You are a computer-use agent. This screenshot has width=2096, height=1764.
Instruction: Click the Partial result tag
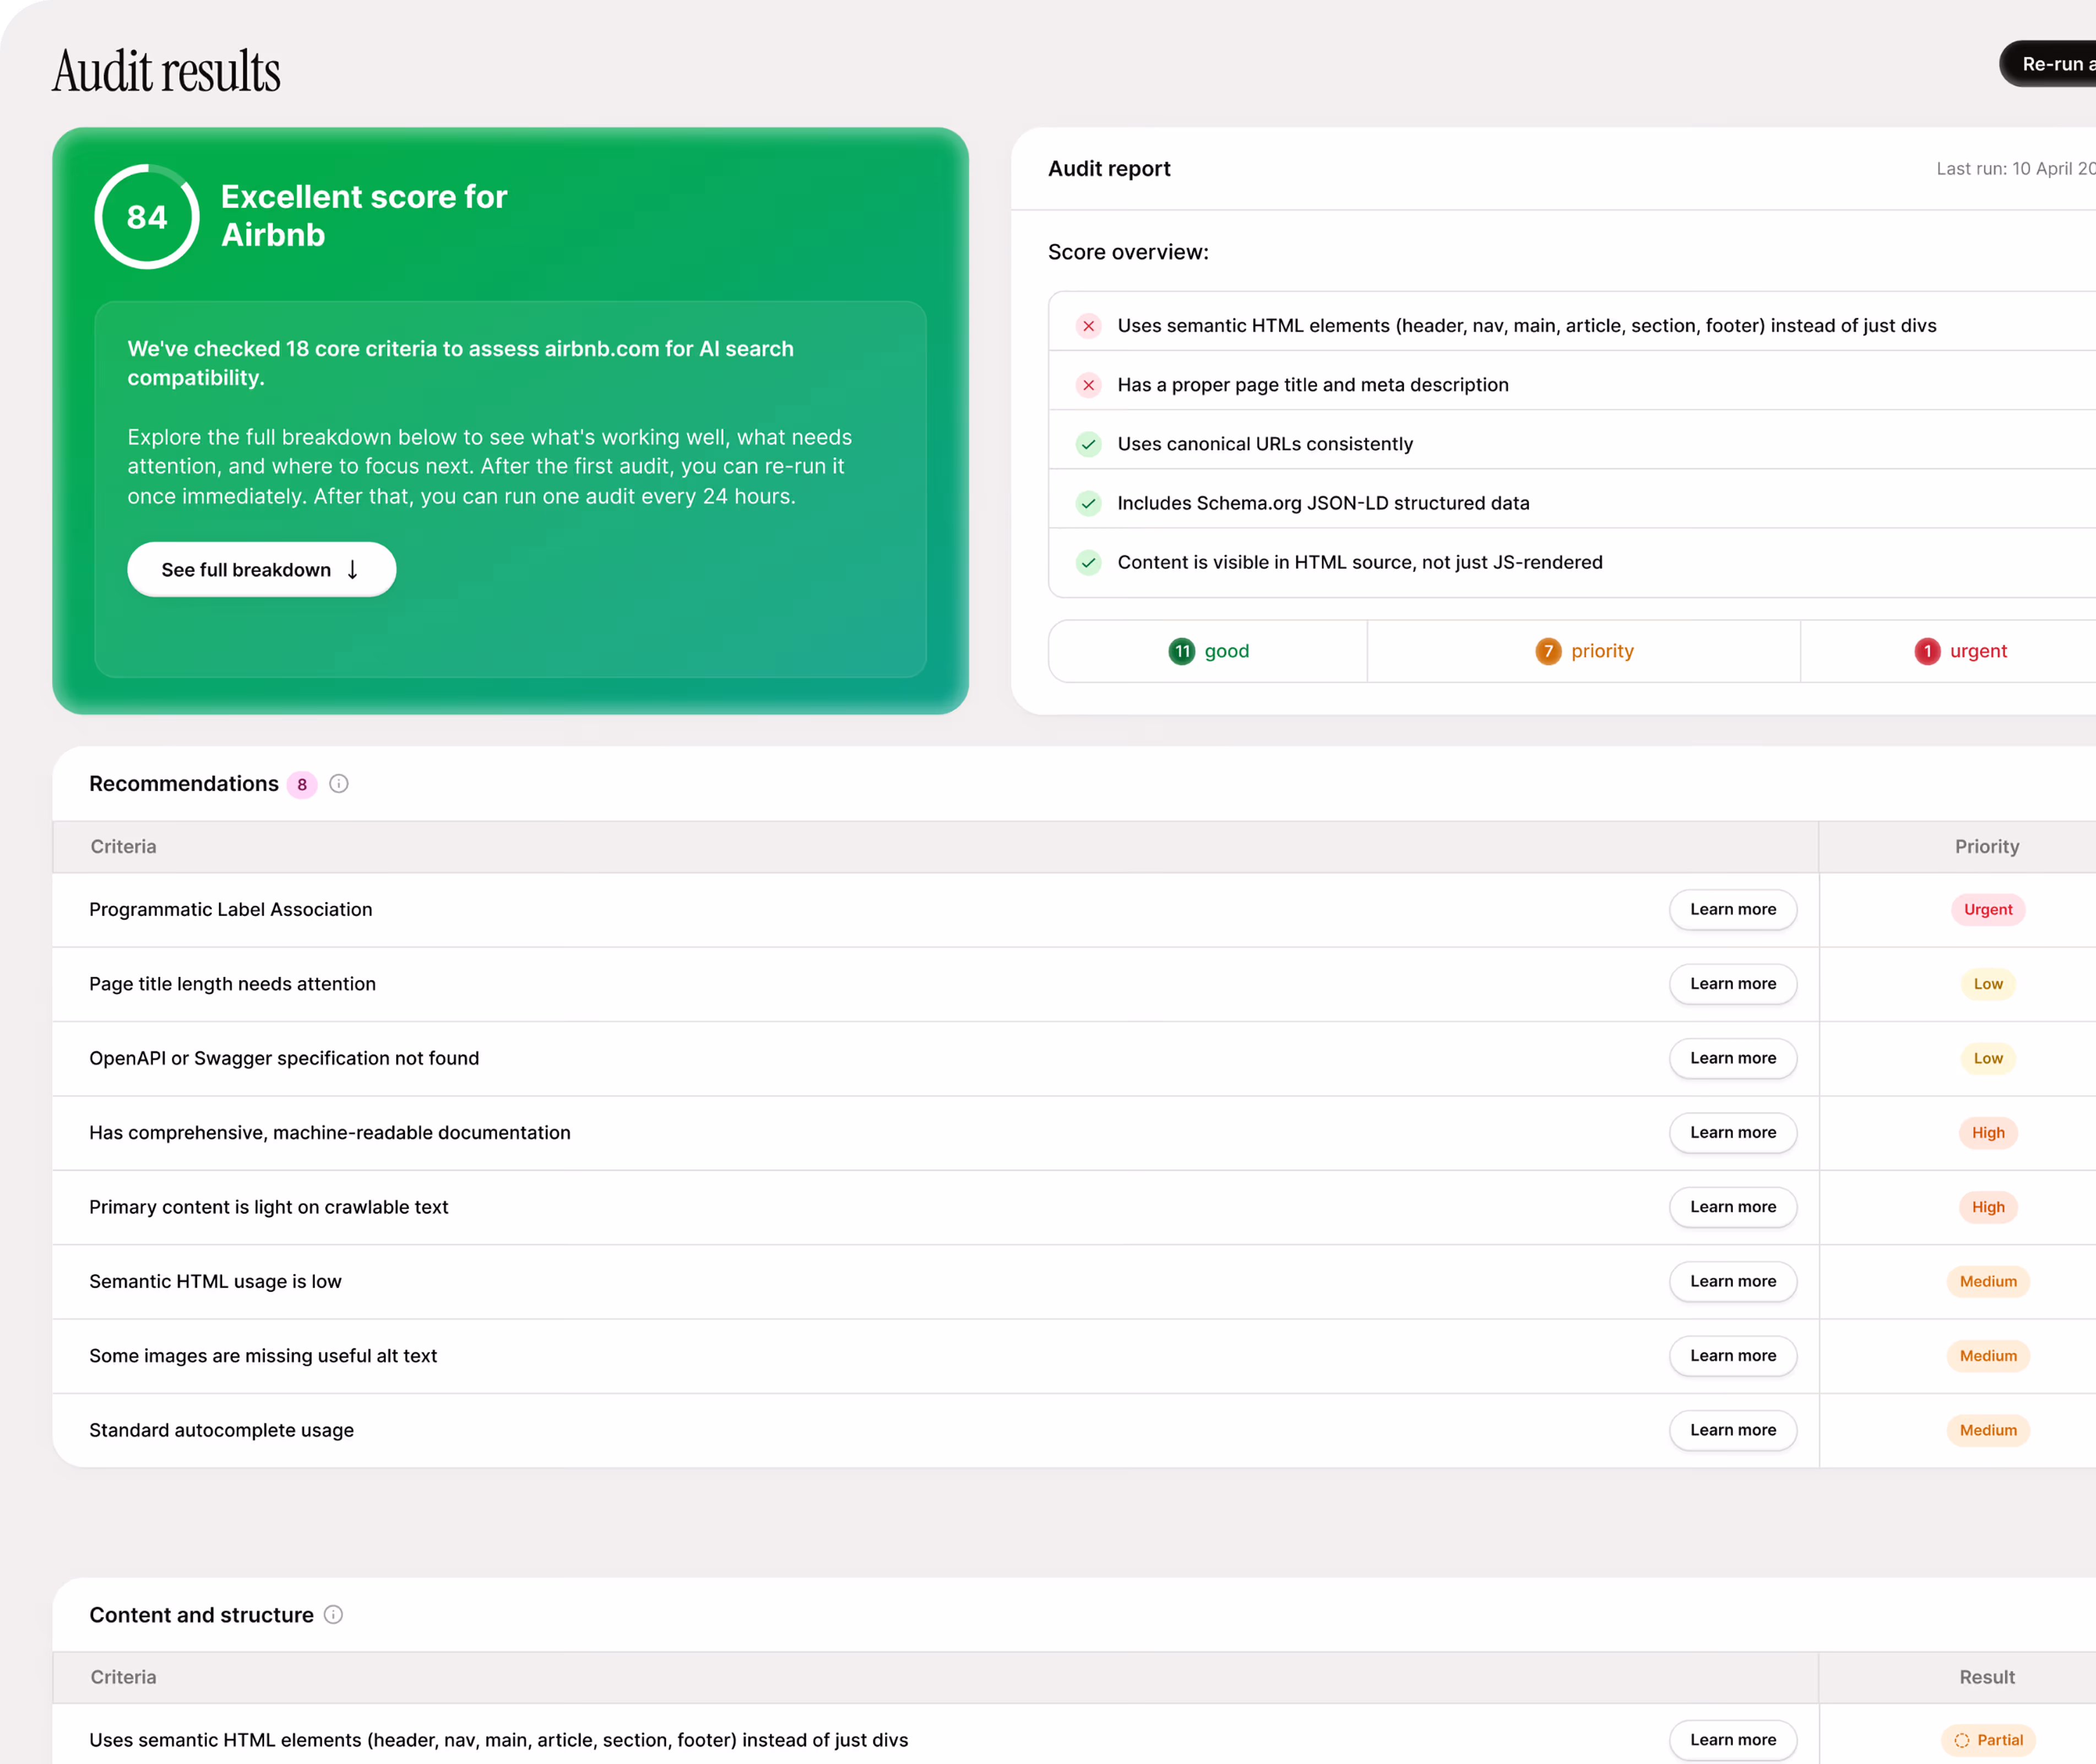[x=1988, y=1740]
